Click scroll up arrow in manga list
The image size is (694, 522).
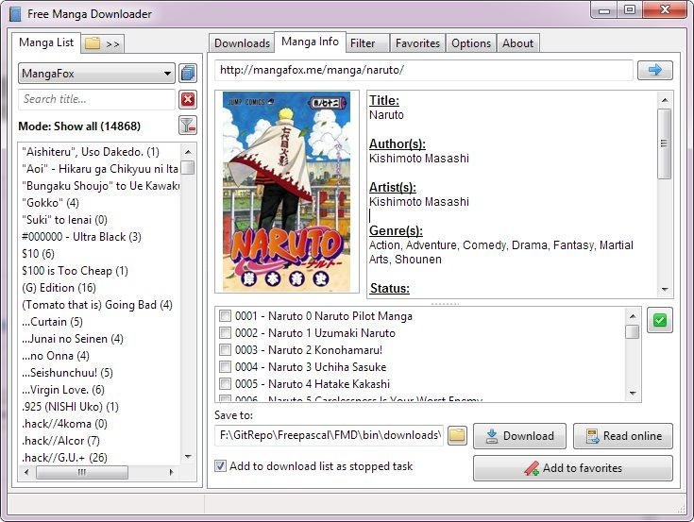188,152
